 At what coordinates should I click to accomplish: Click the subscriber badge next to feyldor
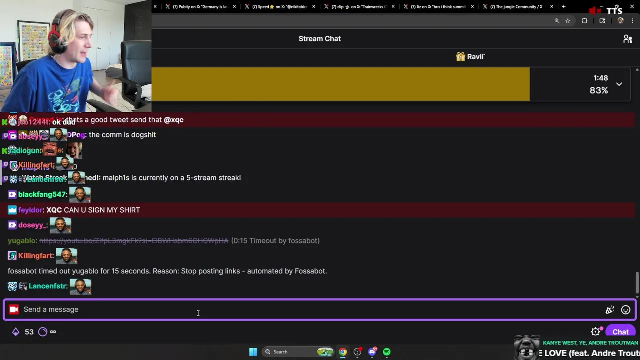(x=12, y=210)
